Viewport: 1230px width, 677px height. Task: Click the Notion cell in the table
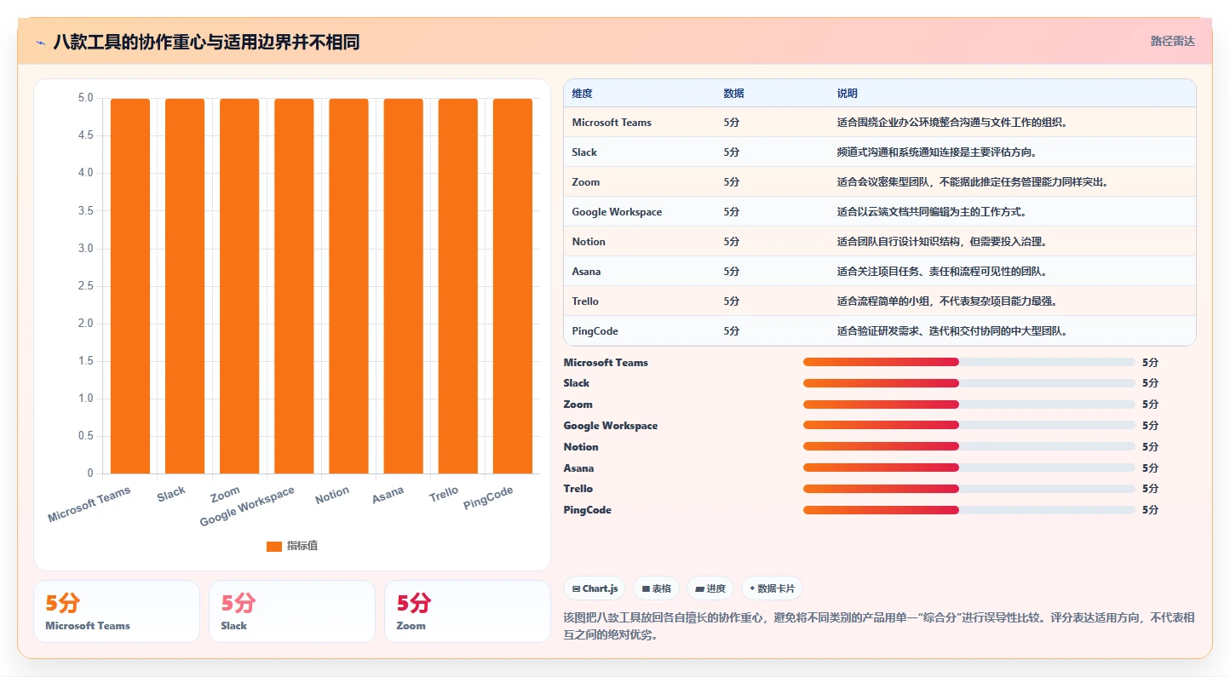(x=589, y=242)
